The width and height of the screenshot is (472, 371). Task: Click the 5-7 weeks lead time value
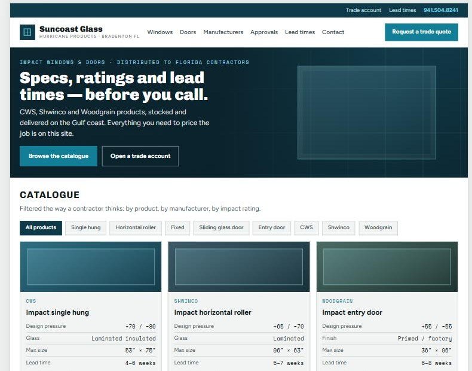[289, 363]
